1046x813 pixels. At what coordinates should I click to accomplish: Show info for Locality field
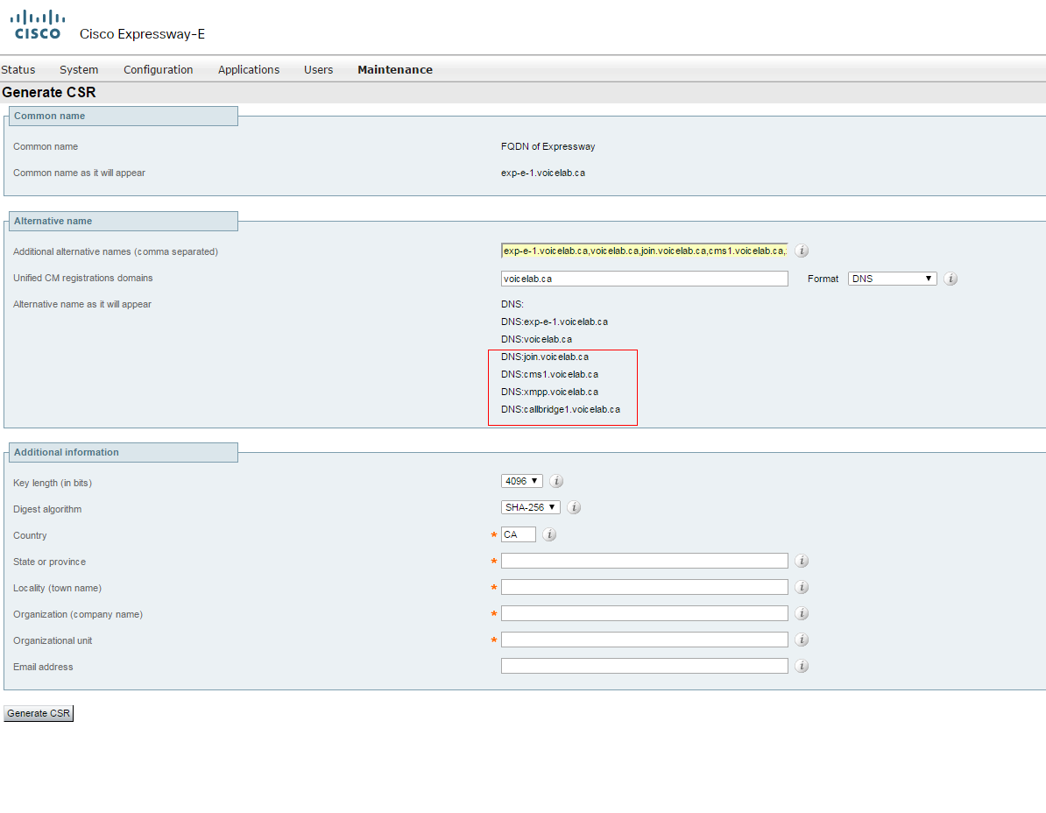pos(802,587)
